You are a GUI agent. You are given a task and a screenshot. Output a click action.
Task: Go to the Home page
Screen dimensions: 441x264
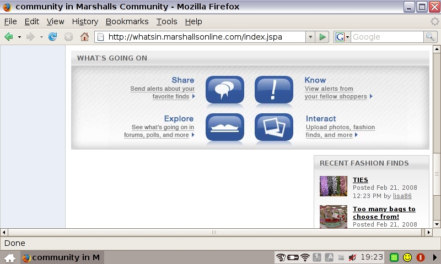coord(84,36)
